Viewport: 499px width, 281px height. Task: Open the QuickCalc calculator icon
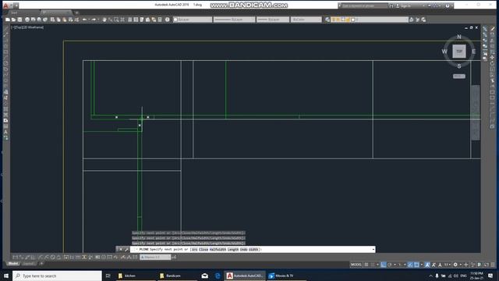(160, 20)
